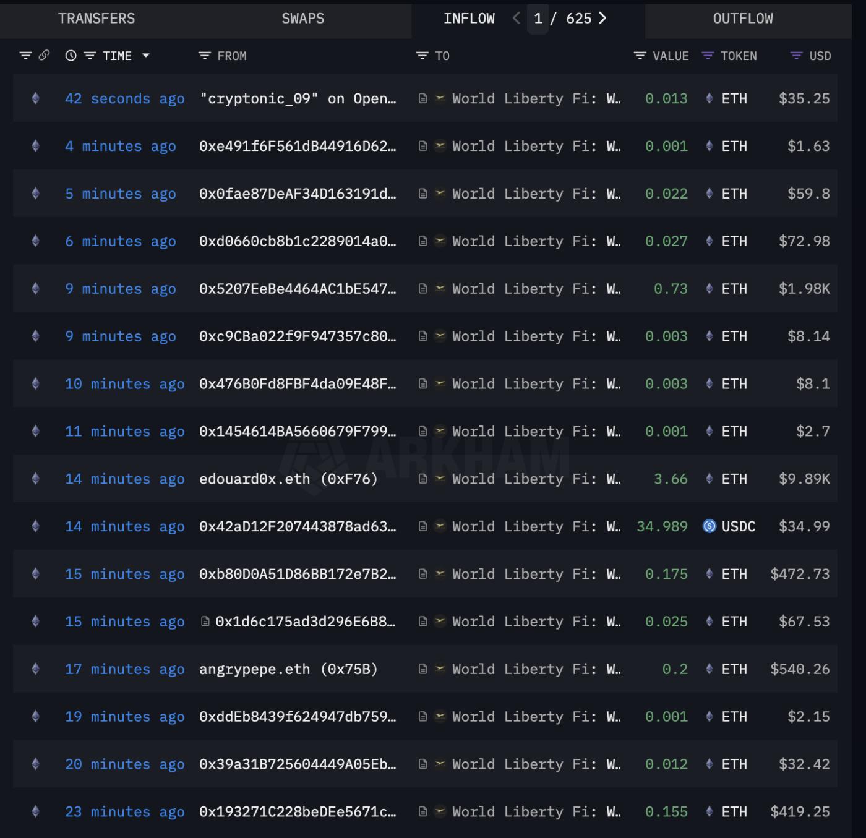This screenshot has width=866, height=838.
Task: Click the link icon in the table header row
Action: click(43, 56)
